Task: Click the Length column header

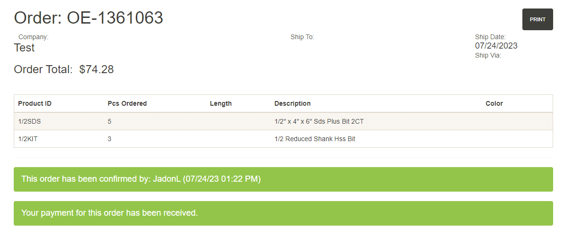Action: click(220, 103)
